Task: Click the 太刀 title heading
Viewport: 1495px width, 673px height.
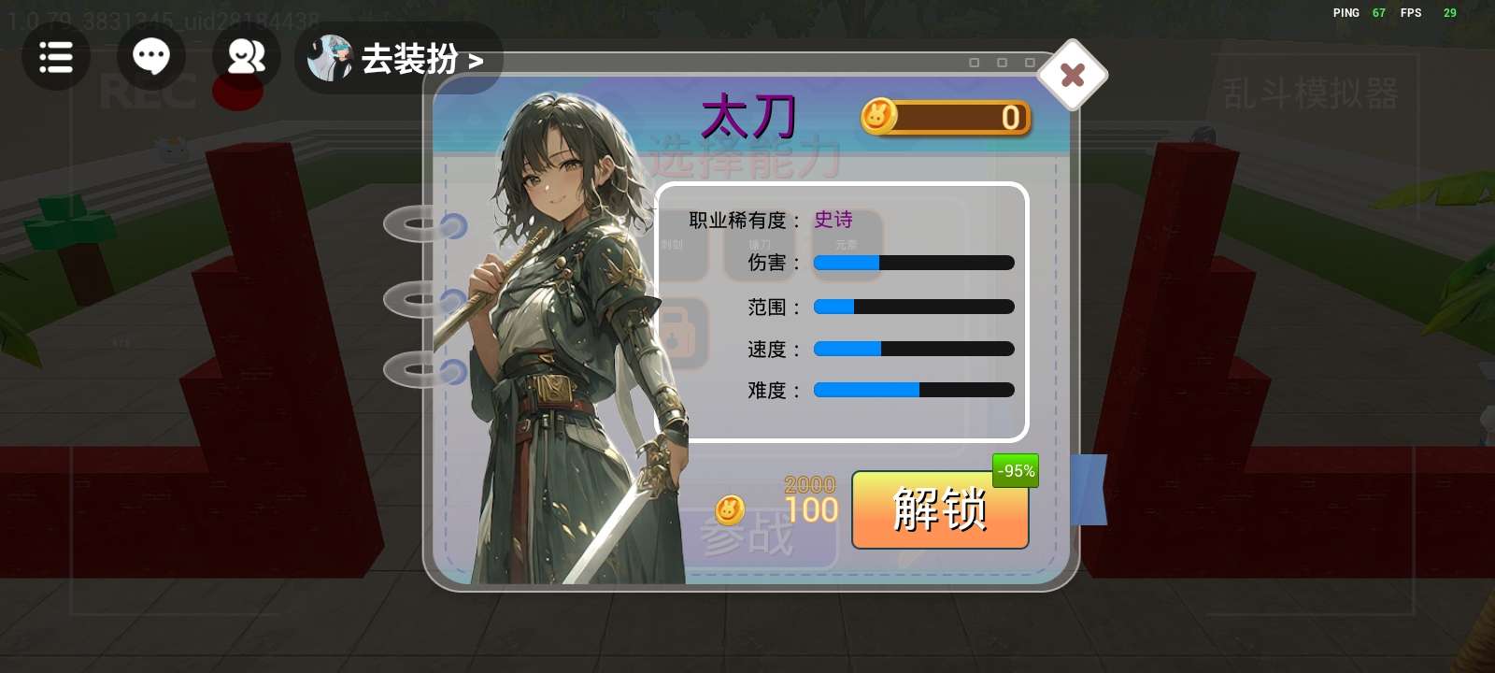Action: (x=748, y=117)
